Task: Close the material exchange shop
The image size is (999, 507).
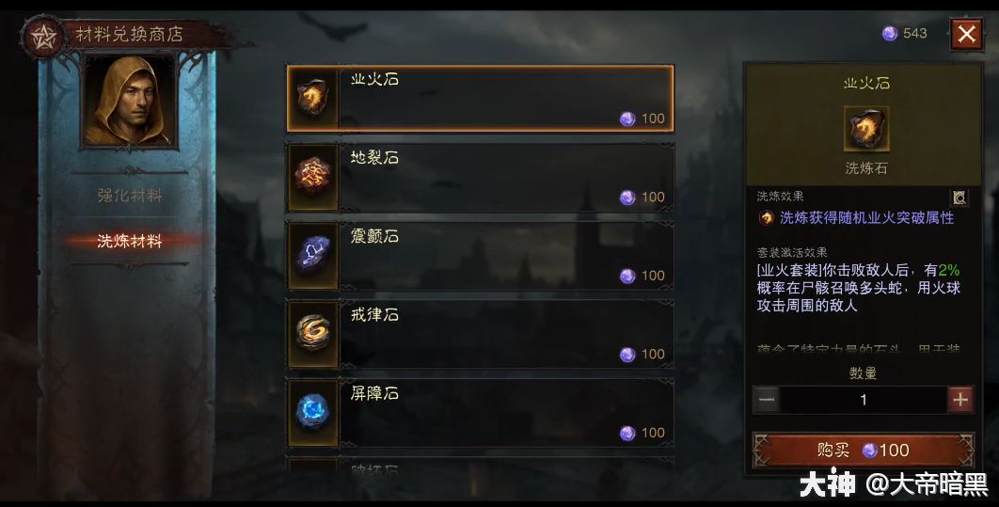Action: coord(966,34)
